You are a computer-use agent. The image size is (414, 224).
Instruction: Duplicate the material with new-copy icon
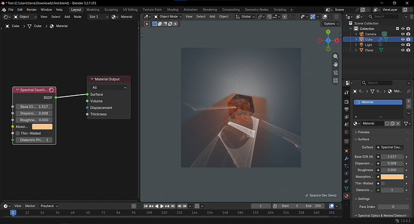[392, 123]
